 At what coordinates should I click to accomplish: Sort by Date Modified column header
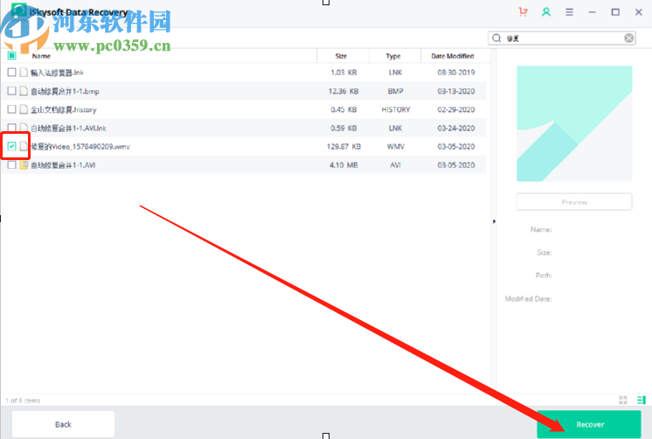[x=453, y=56]
